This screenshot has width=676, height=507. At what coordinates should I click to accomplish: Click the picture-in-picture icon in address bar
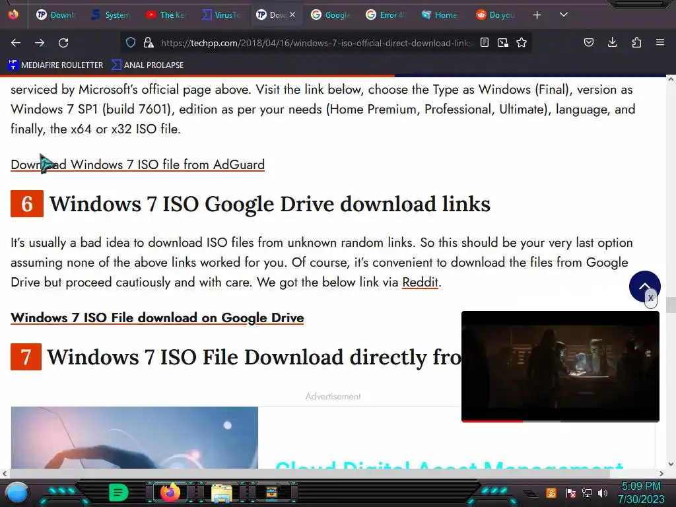click(502, 42)
